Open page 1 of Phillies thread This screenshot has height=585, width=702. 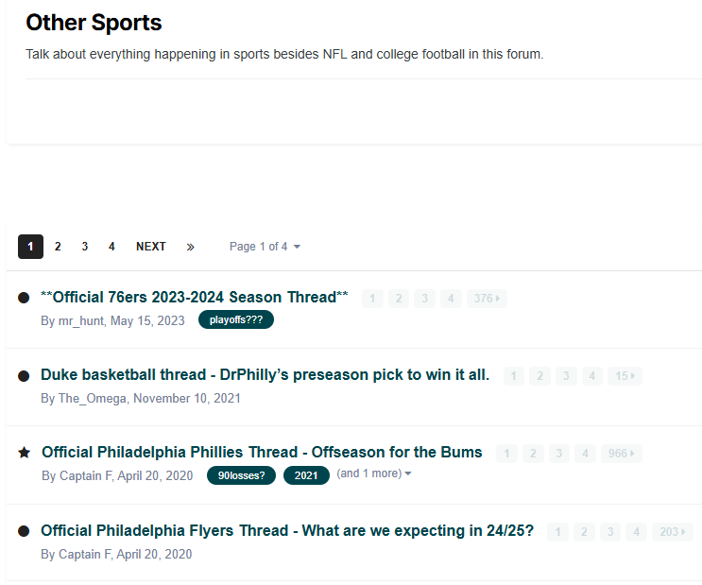(506, 454)
